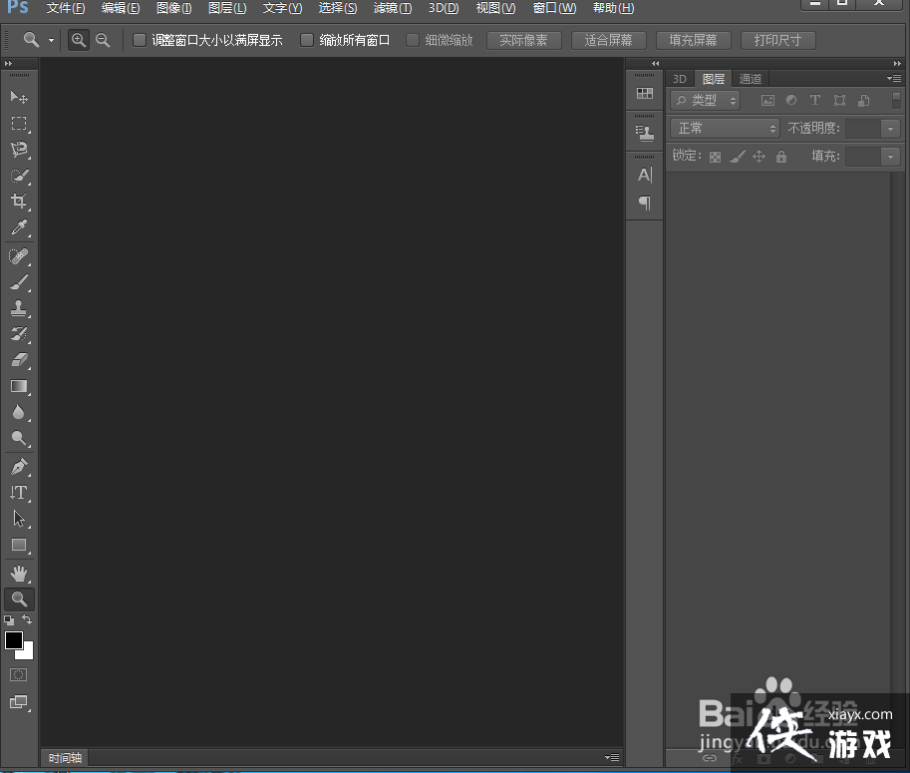Select the Spot Healing Brush tool
The image size is (910, 773).
pyautogui.click(x=19, y=256)
